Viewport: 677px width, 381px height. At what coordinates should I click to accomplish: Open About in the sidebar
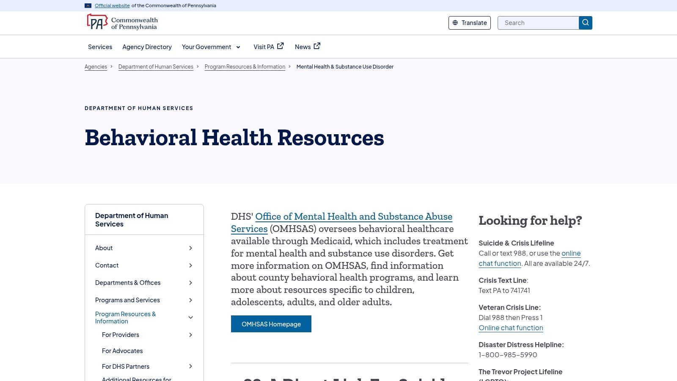point(104,248)
